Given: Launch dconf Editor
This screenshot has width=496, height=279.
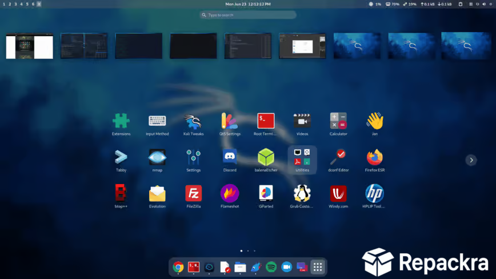Looking at the screenshot, I should point(338,161).
